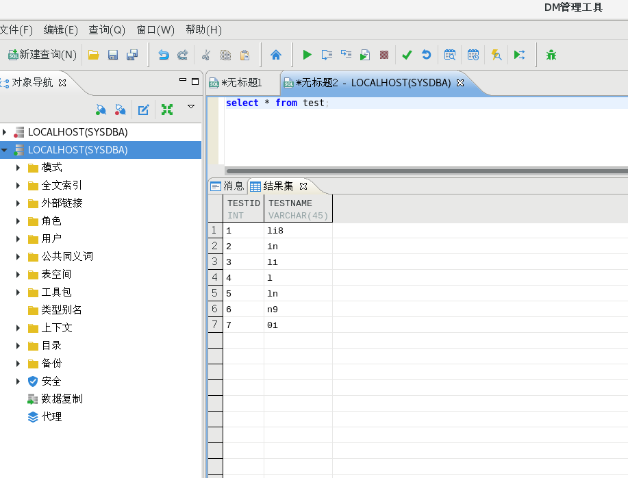Stop execution with the red square icon

point(384,55)
